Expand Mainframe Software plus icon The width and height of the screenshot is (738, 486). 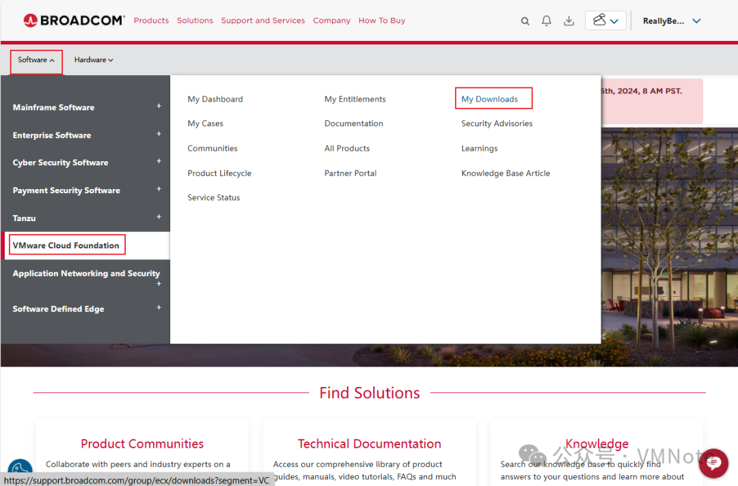pos(159,106)
